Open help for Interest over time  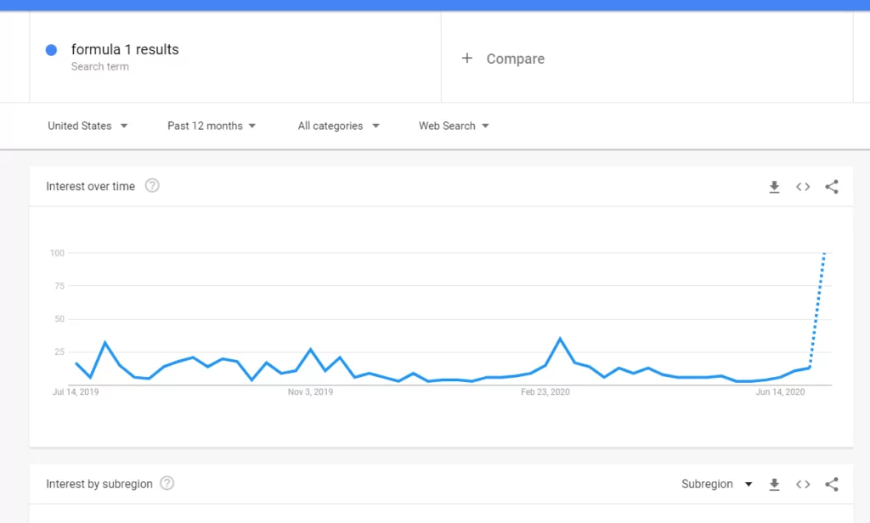(152, 186)
